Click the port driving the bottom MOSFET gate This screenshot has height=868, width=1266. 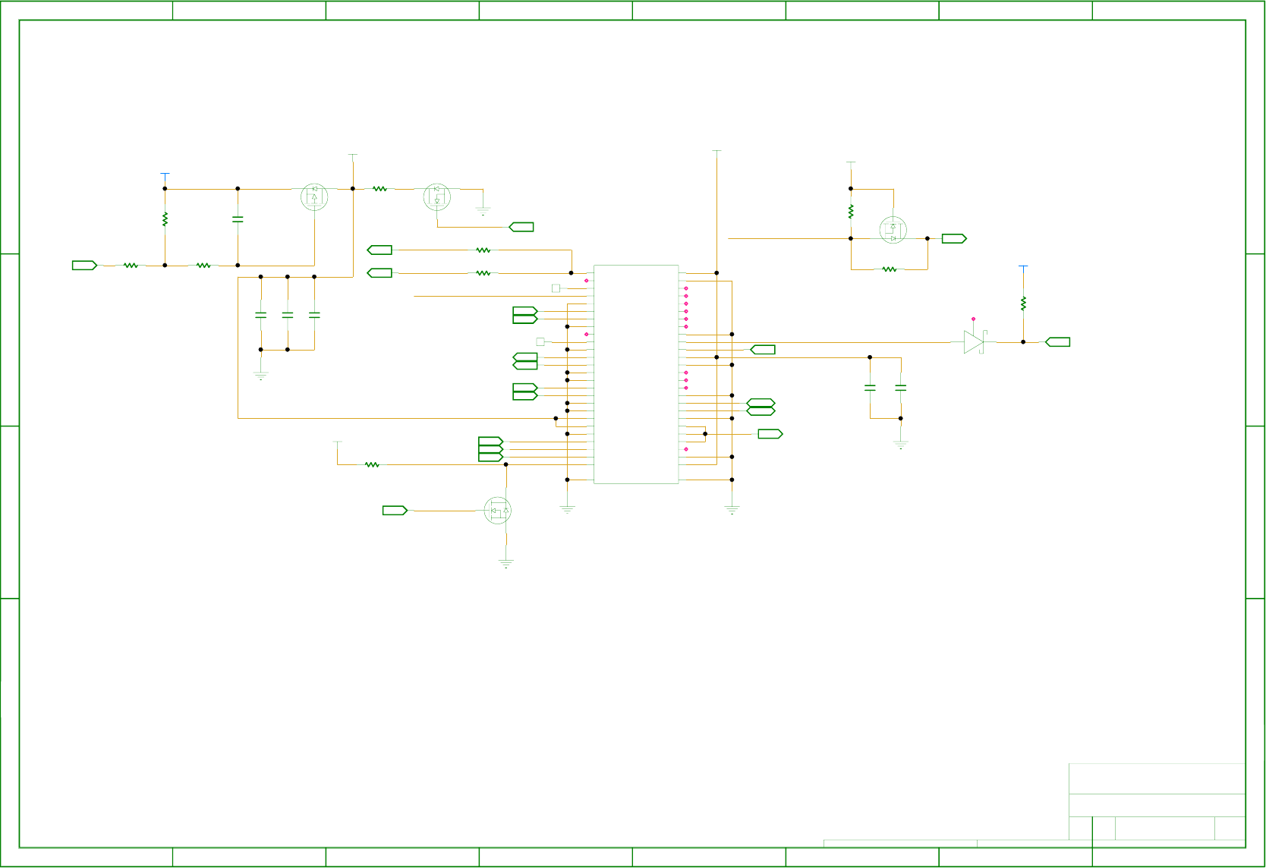(x=395, y=511)
